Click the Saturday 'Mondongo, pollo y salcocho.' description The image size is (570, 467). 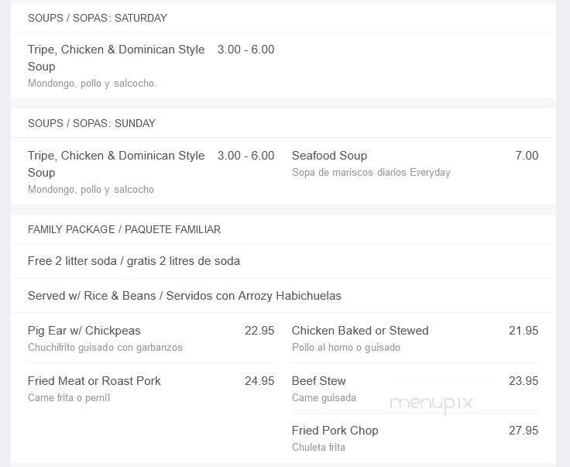coord(92,83)
